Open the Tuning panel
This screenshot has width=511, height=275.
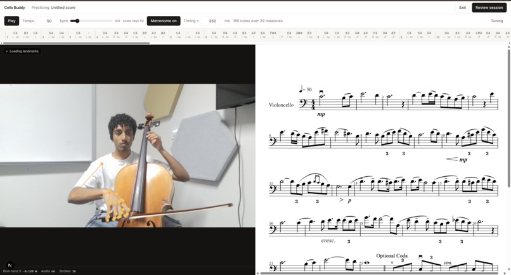(496, 21)
